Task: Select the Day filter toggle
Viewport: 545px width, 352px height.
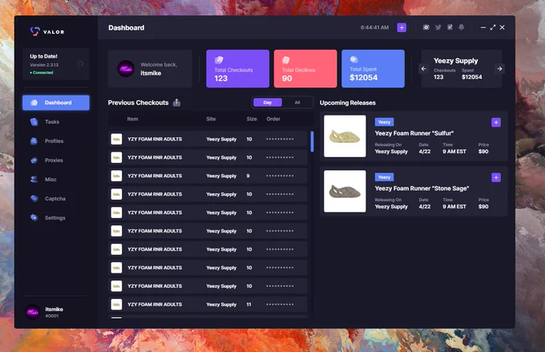Action: pos(268,103)
